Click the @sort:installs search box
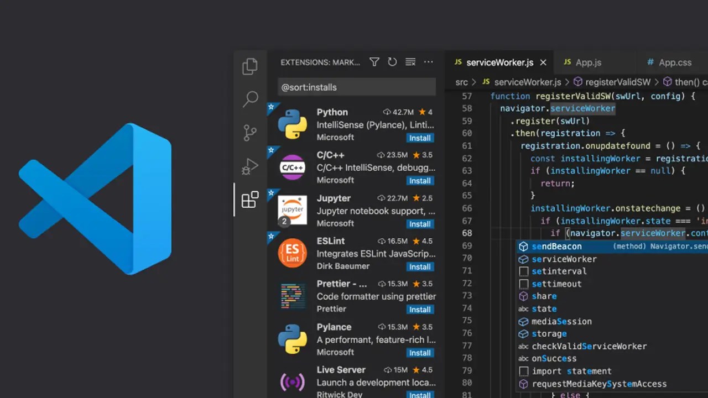 356,87
